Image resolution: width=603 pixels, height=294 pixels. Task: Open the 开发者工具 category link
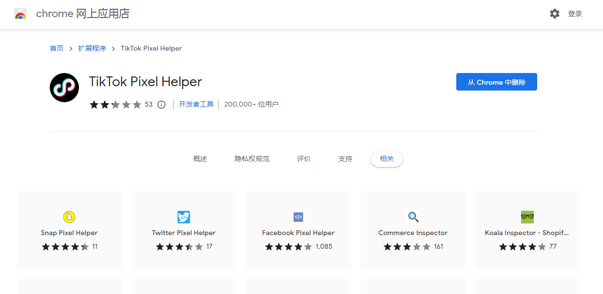tap(196, 104)
